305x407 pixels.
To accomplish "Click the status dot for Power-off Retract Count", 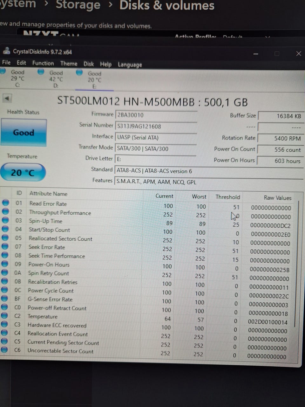I will [4, 307].
